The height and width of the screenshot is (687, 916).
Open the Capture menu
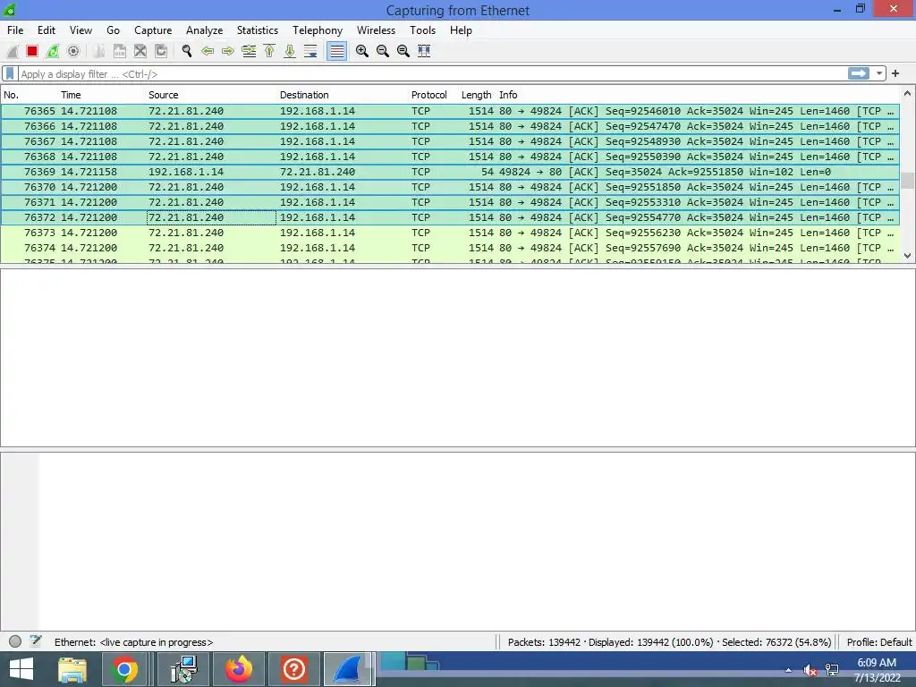point(153,30)
